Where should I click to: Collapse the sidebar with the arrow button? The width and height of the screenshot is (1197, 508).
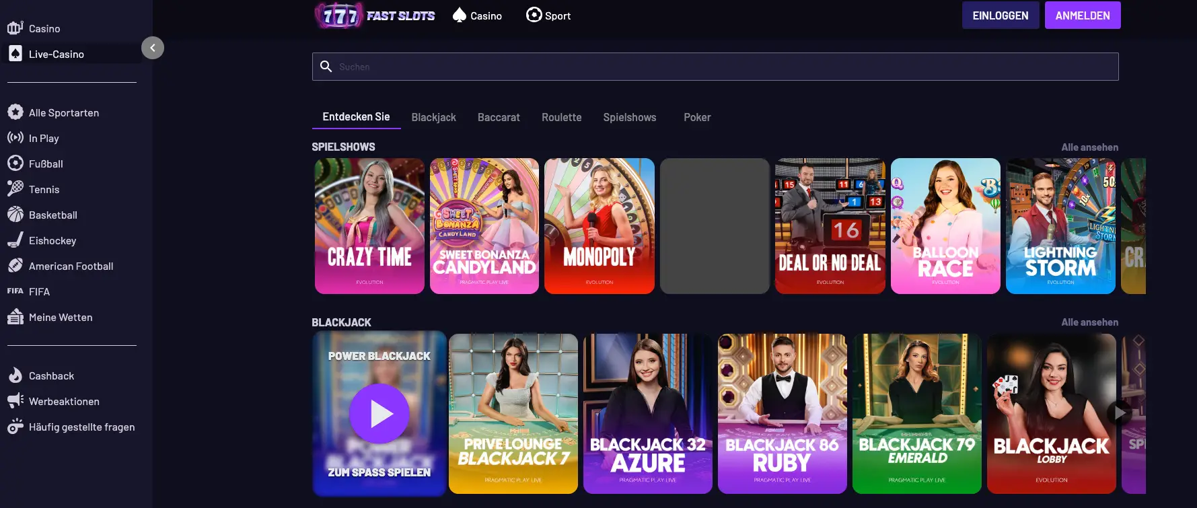point(153,48)
